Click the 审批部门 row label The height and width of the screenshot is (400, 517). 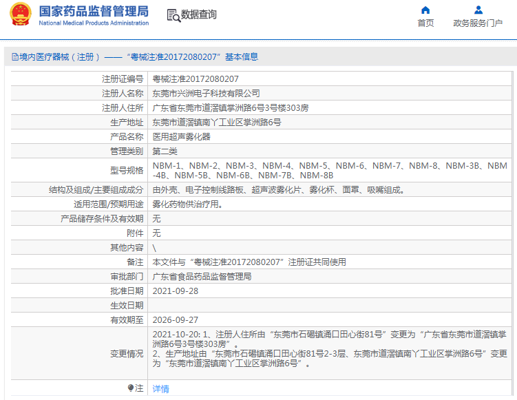(127, 277)
